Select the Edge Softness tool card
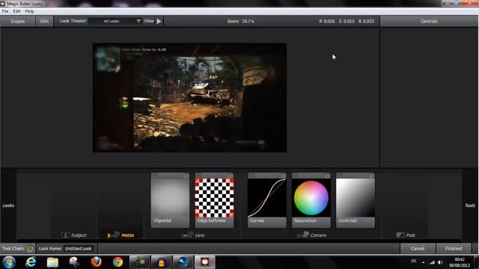Screen dimensions: 479x269 (215, 200)
